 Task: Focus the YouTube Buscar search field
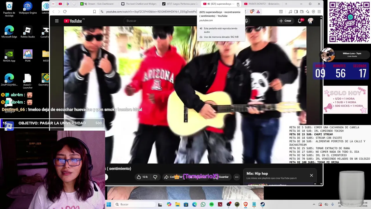pyautogui.click(x=161, y=21)
